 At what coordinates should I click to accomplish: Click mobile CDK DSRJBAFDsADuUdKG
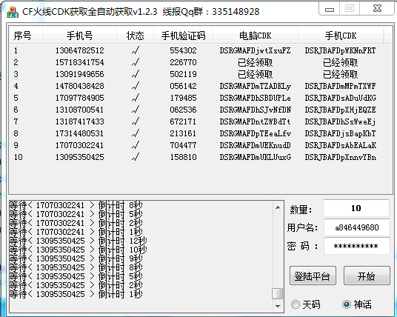click(341, 98)
